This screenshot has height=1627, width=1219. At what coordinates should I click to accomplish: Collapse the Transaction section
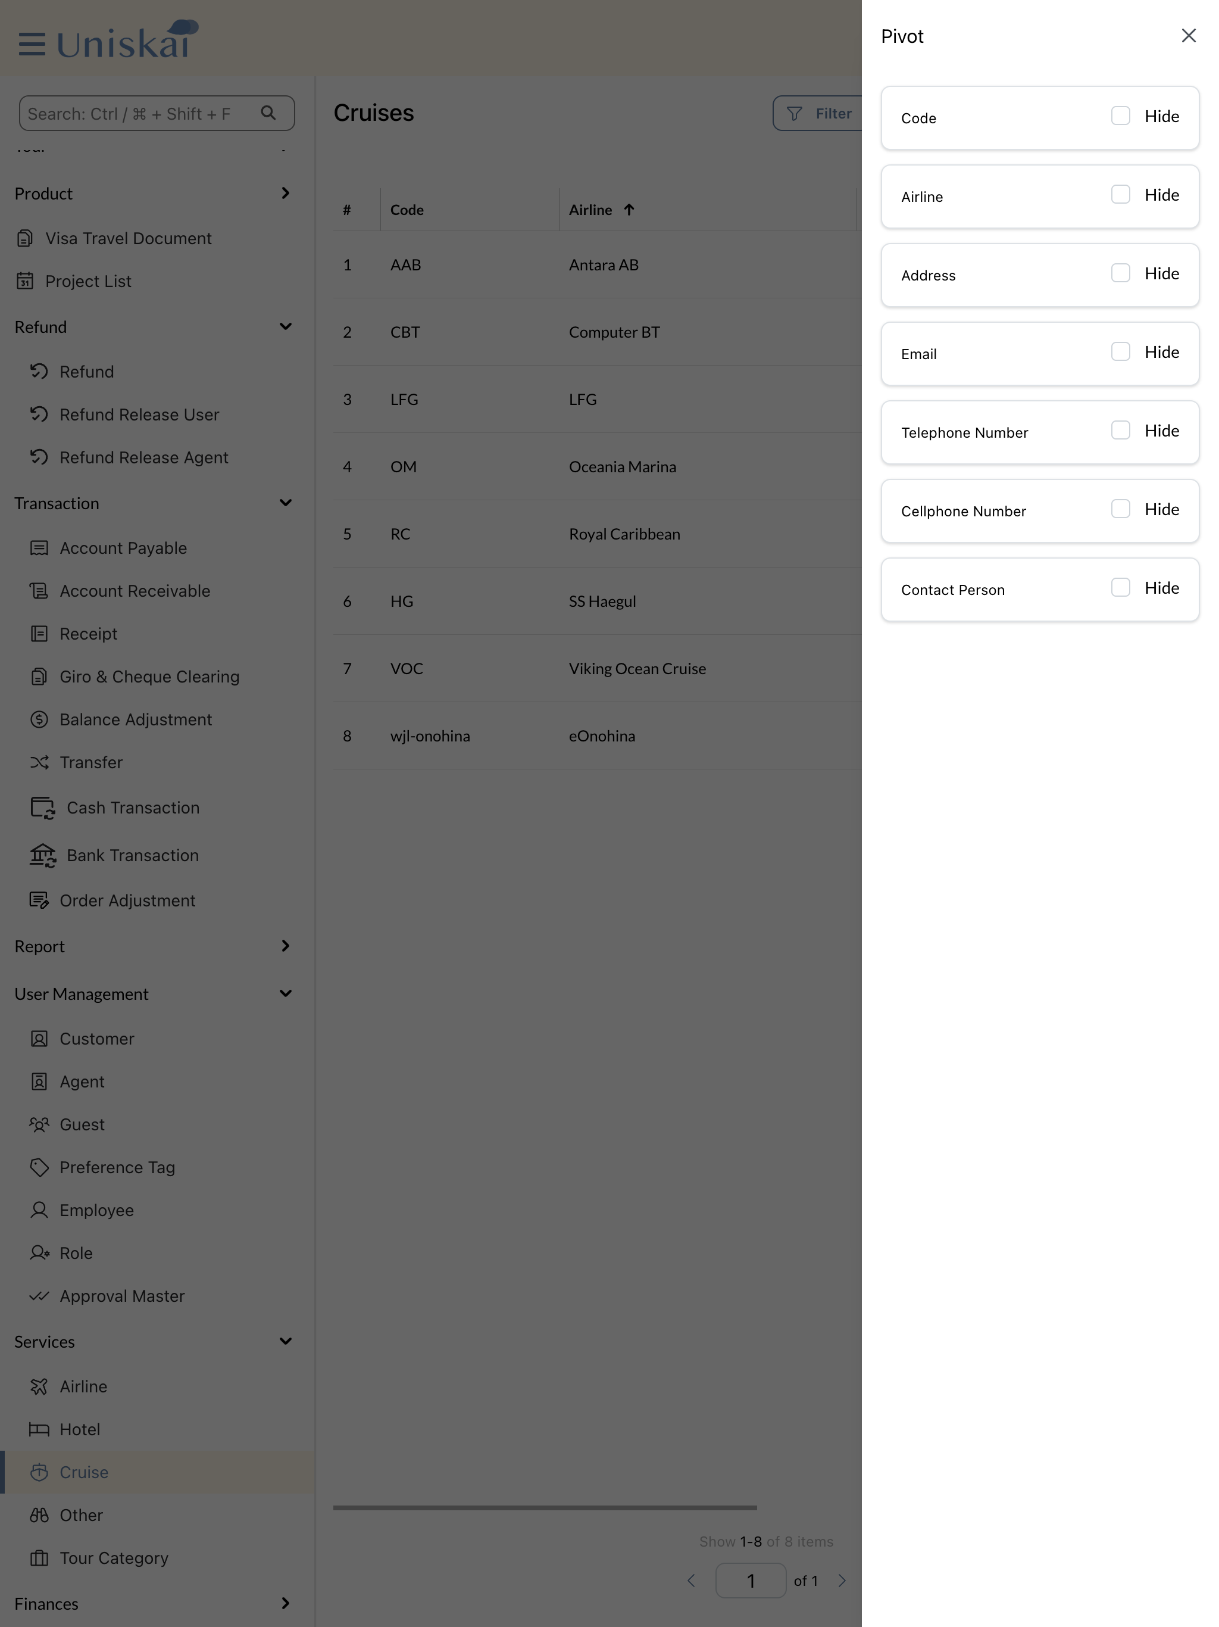tap(285, 503)
